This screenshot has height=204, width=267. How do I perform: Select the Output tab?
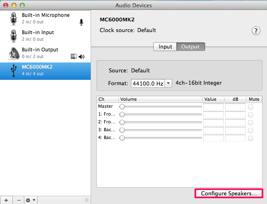click(190, 47)
